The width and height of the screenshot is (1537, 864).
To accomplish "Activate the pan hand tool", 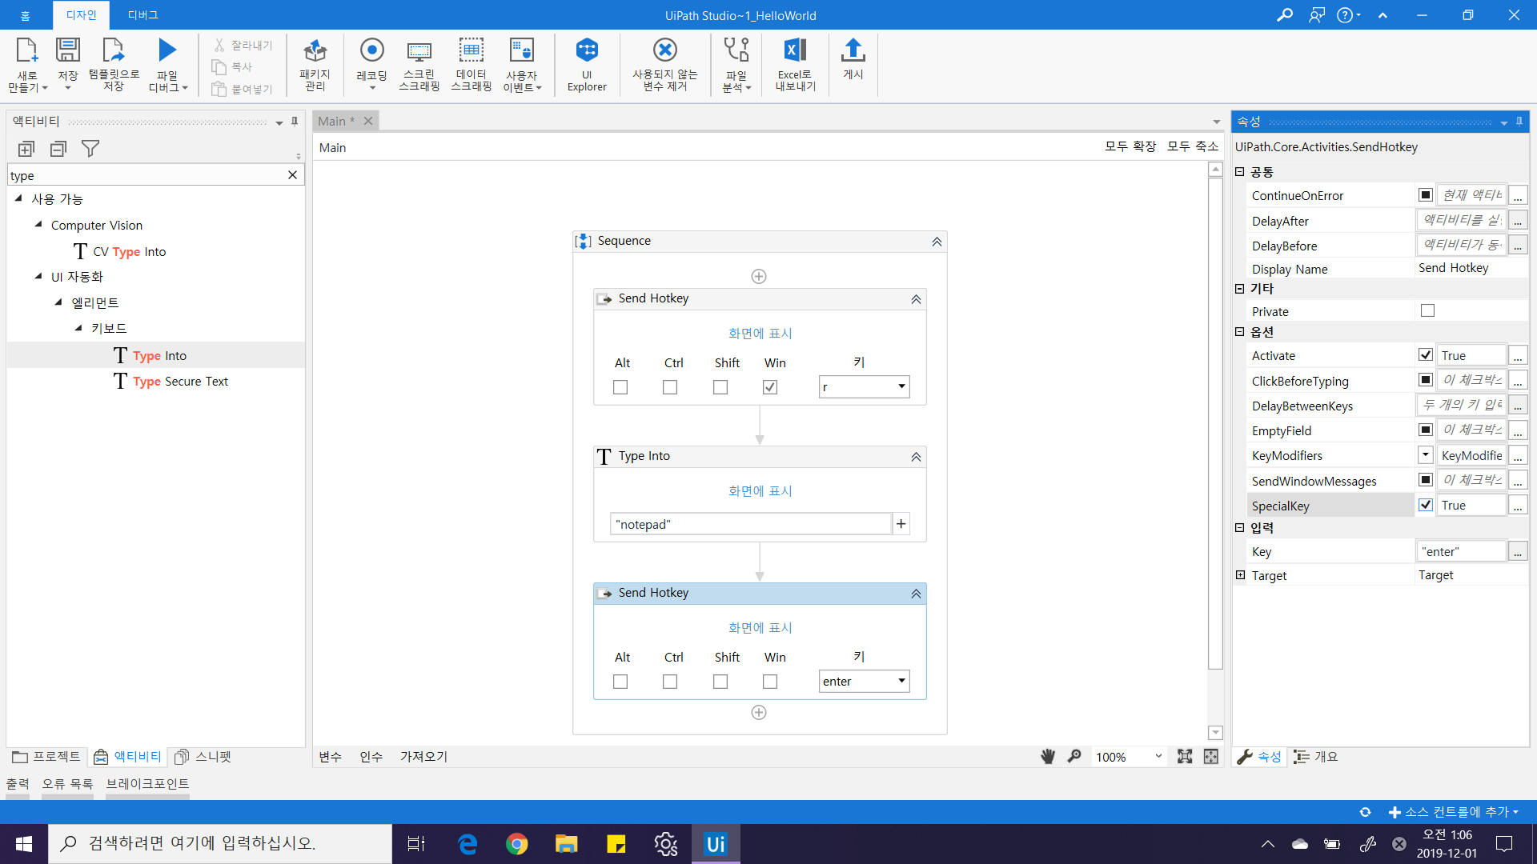I will coord(1047,757).
